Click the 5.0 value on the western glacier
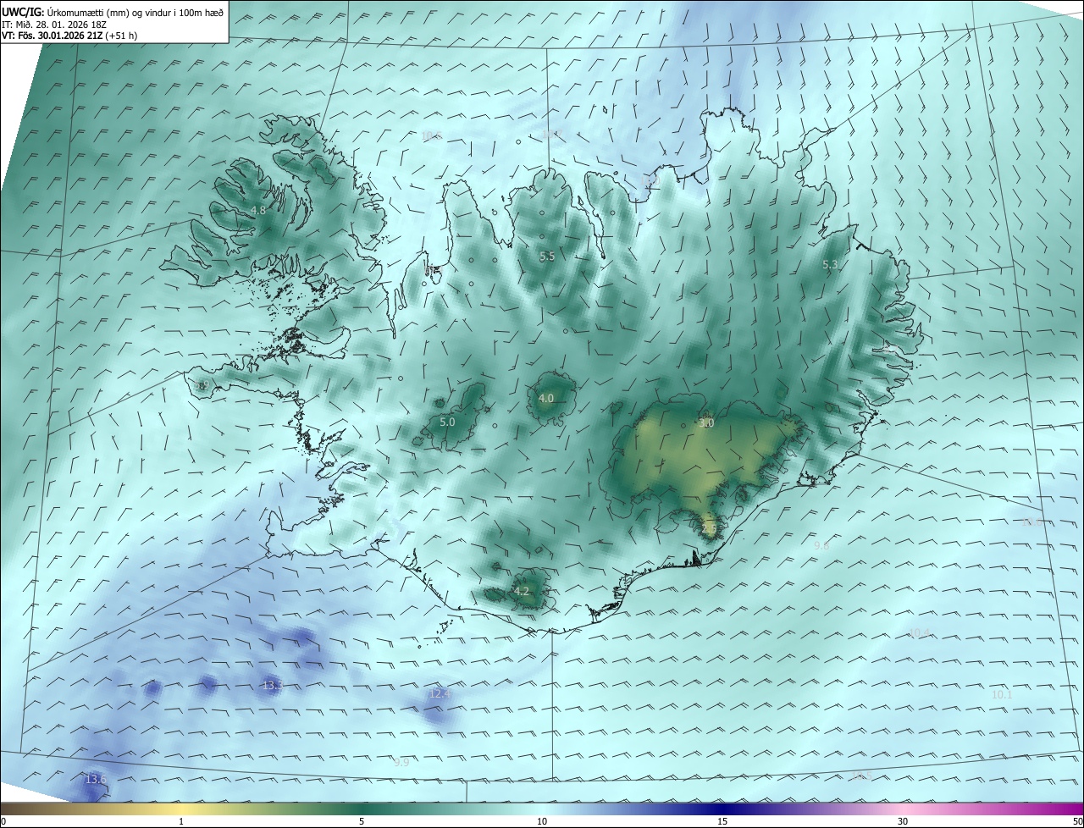The height and width of the screenshot is (828, 1084). click(447, 422)
